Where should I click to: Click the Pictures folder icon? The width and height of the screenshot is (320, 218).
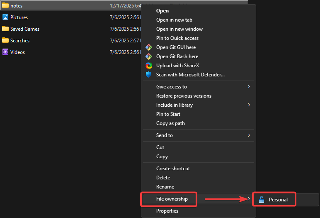[5, 17]
